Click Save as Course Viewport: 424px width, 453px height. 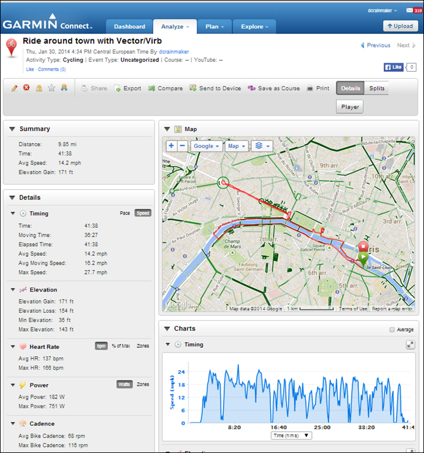[x=274, y=89]
